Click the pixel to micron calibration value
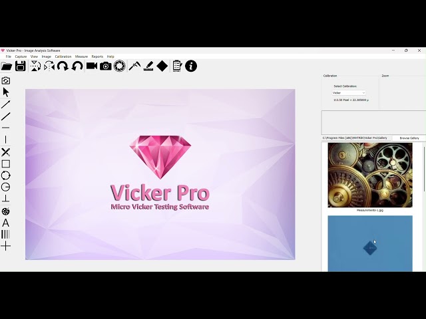This screenshot has height=319, width=426. coord(351,100)
